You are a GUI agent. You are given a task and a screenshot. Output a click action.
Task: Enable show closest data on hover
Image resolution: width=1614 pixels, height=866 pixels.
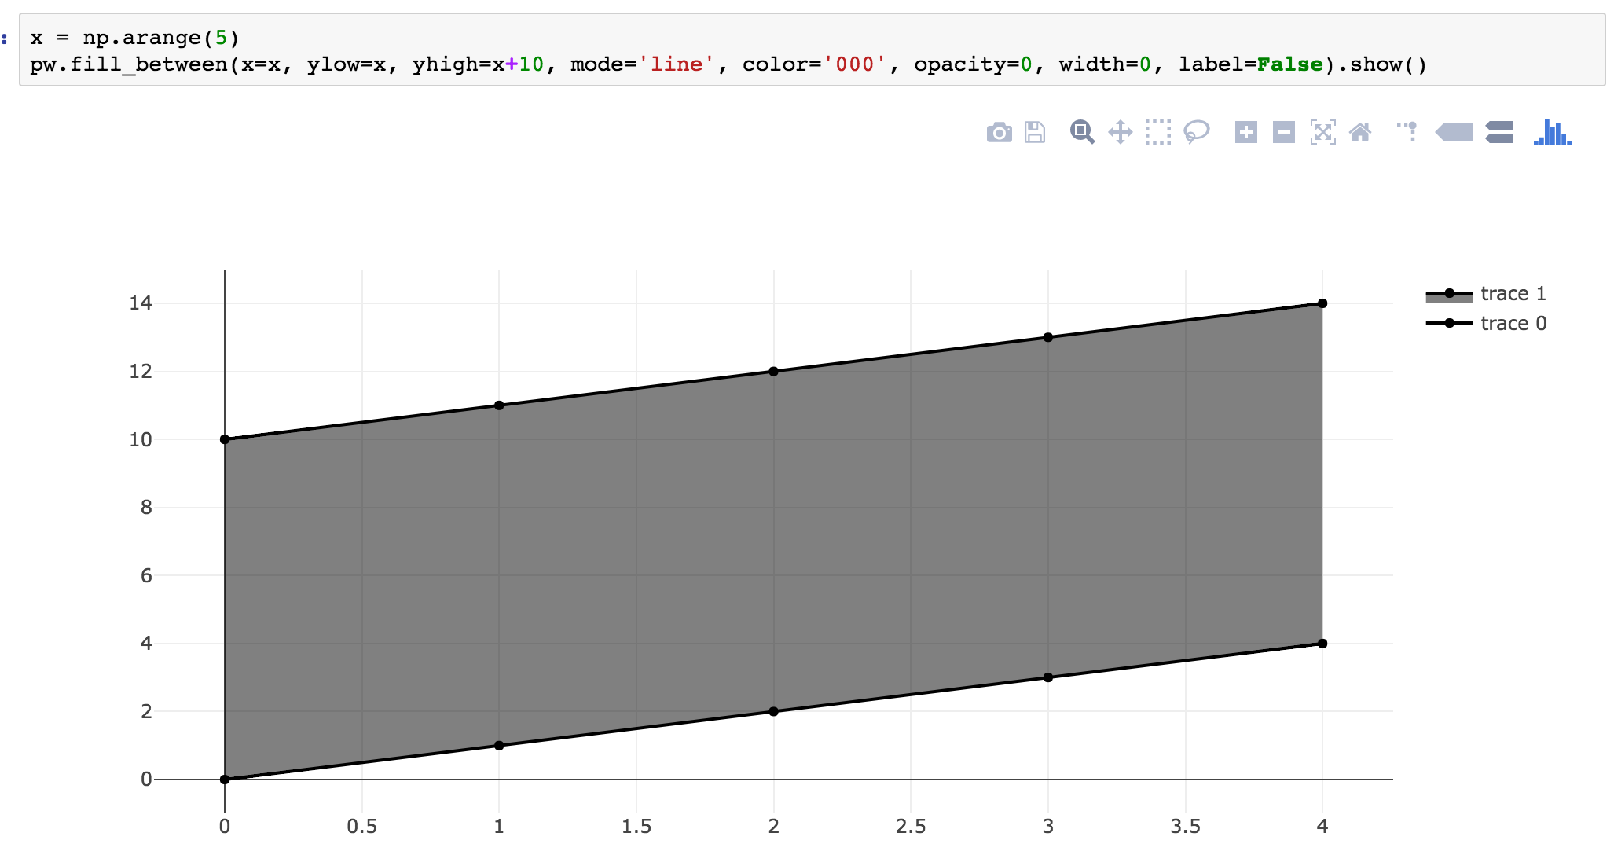pos(1454,132)
